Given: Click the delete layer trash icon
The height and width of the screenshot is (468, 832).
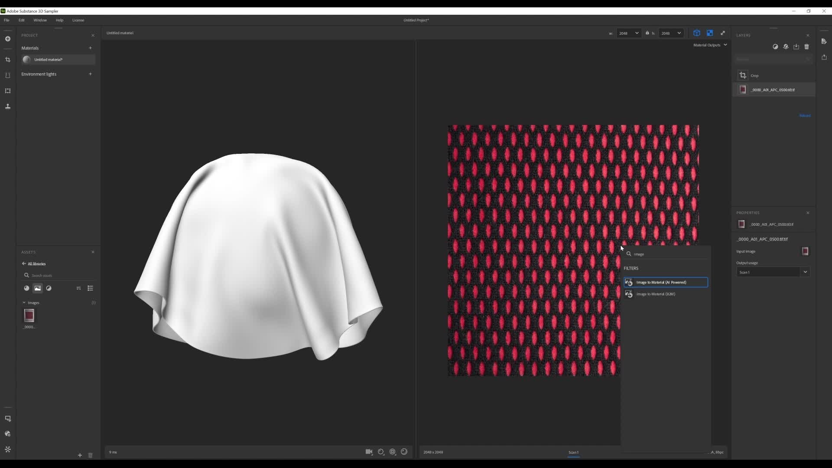Looking at the screenshot, I should tap(806, 47).
